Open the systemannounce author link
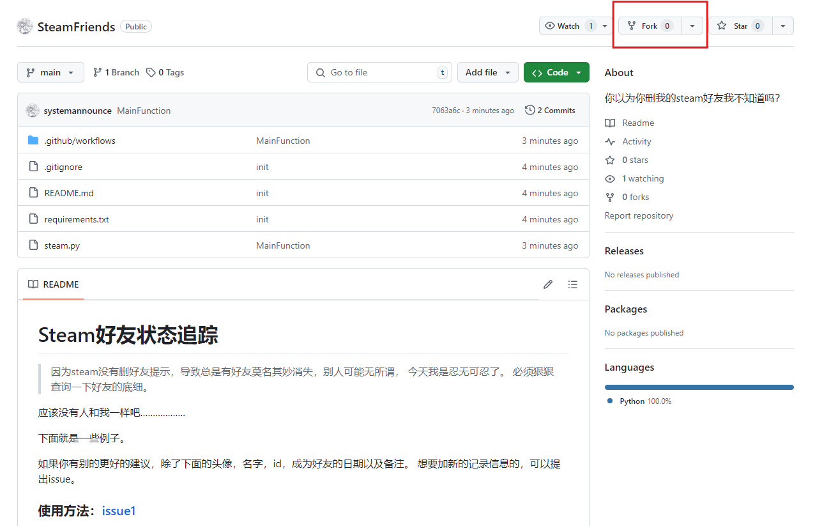 coord(78,111)
